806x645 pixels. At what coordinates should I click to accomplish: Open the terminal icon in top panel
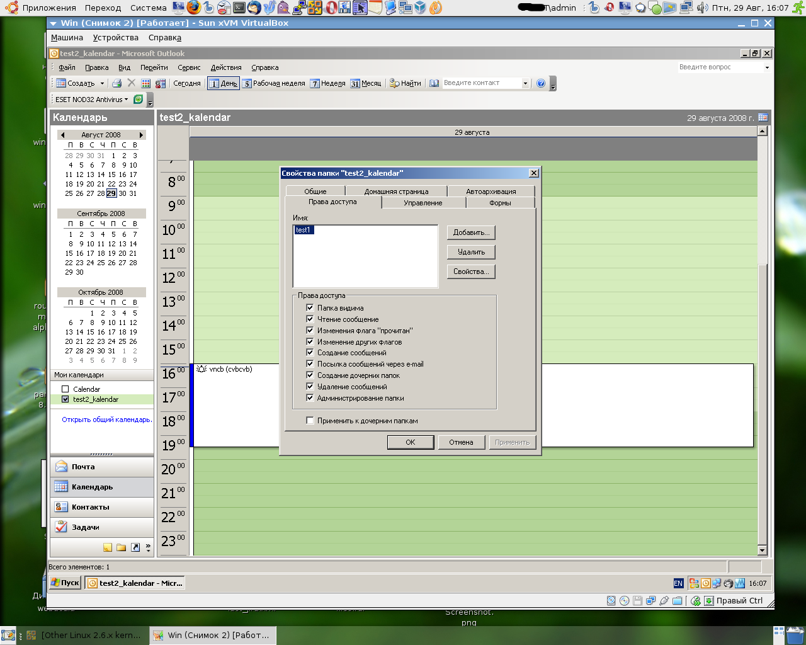coord(239,8)
